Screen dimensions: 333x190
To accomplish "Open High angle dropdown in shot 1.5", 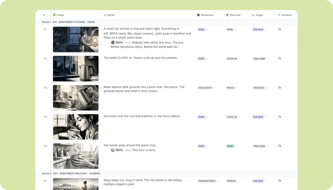I will (261, 146).
